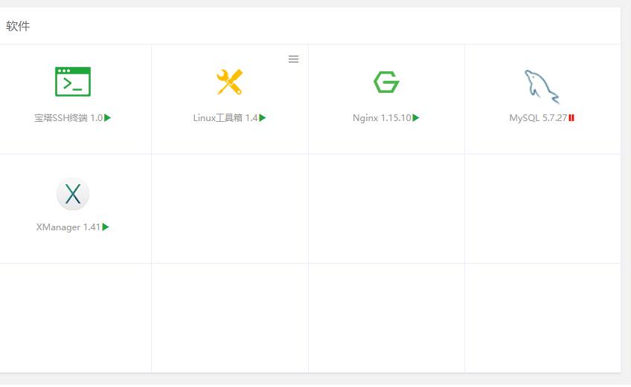Viewport: 631px width, 387px height.
Task: Open the MySQL 5.7.27 label link
Action: tap(538, 118)
